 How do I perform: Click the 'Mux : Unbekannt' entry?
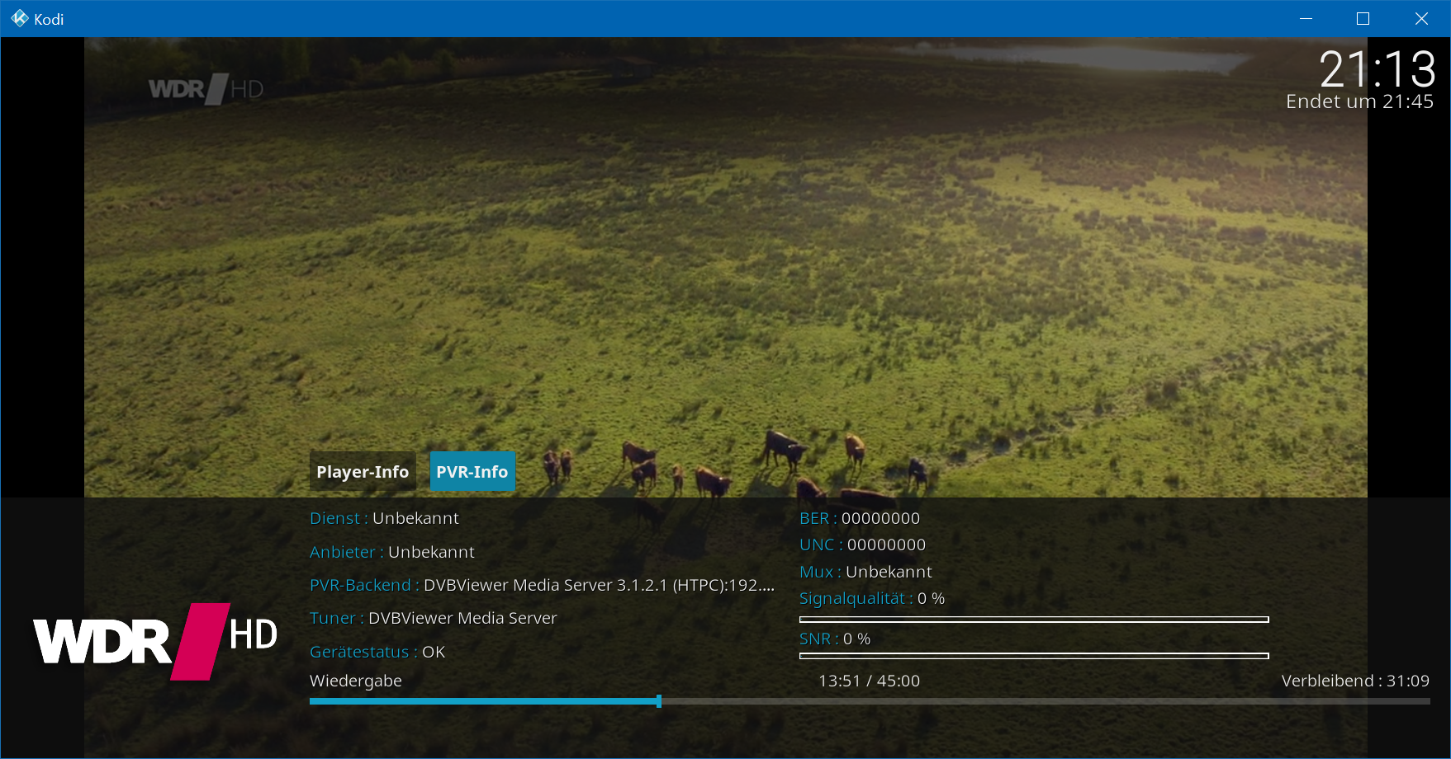[865, 572]
